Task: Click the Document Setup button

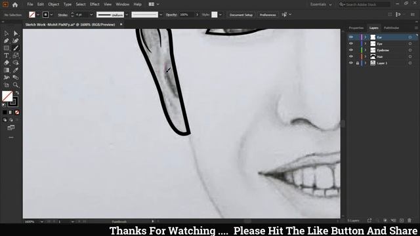Action: coord(241,14)
